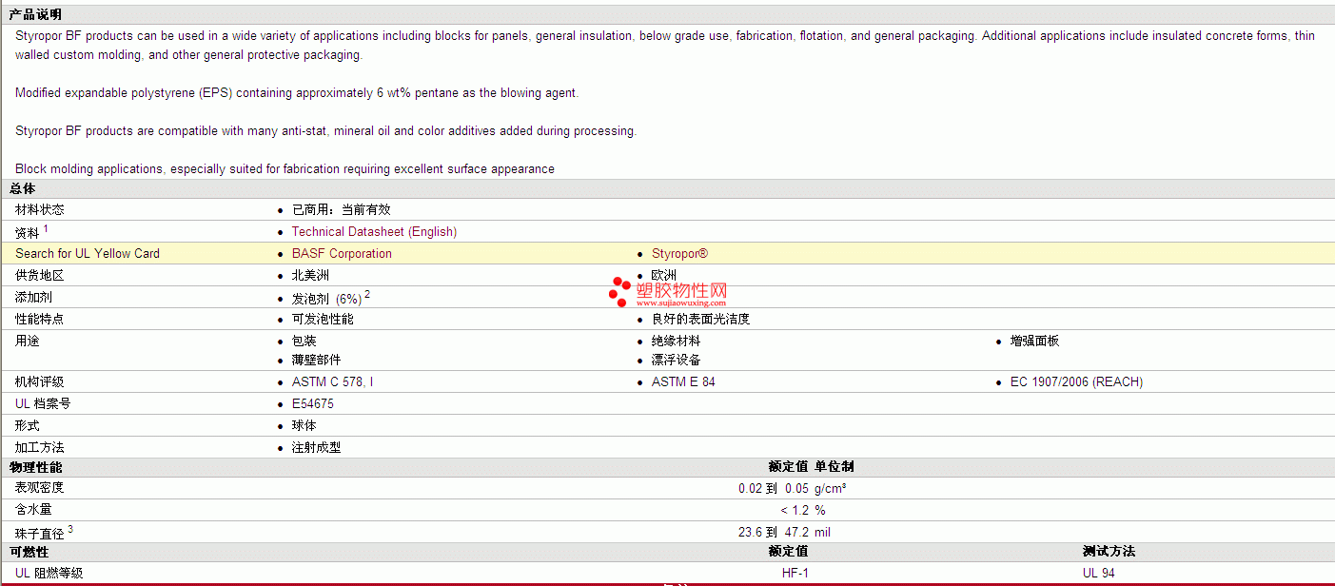Select the 添加剂 row label
1335x586 pixels.
point(33,298)
